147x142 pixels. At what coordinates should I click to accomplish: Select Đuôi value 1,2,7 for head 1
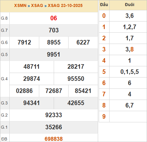point(129,27)
